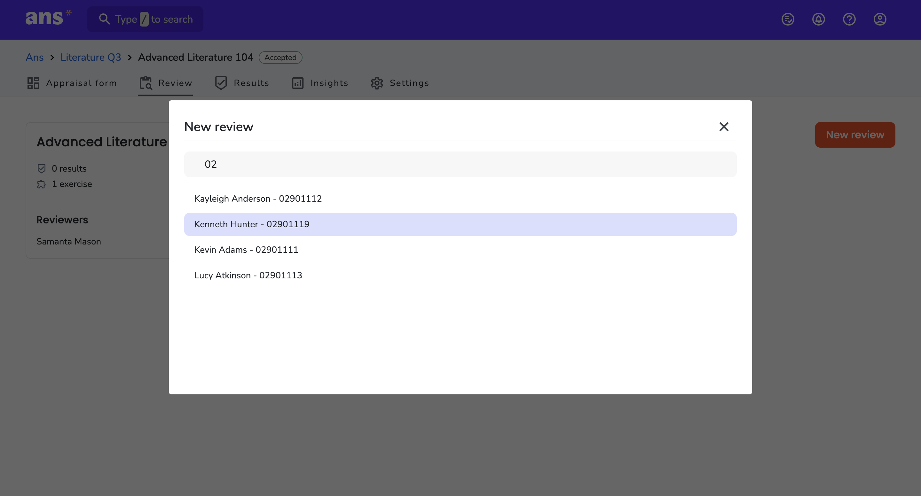Click the New review dialog title
Screen dimensions: 921x496
(219, 127)
